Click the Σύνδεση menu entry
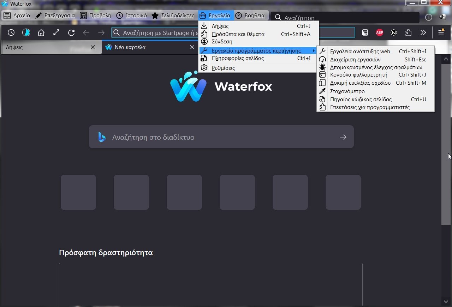Screen dimensions: 452x307 [258, 42]
